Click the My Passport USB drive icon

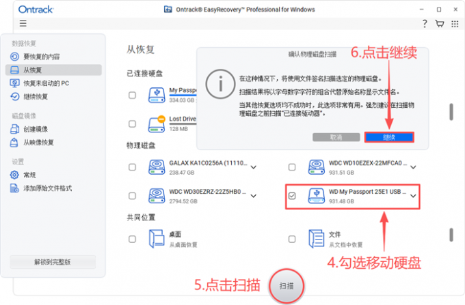coord(157,95)
